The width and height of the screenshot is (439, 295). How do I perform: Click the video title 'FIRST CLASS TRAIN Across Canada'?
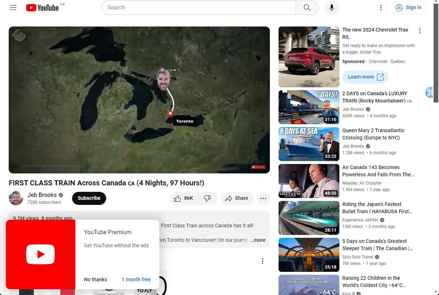[106, 183]
